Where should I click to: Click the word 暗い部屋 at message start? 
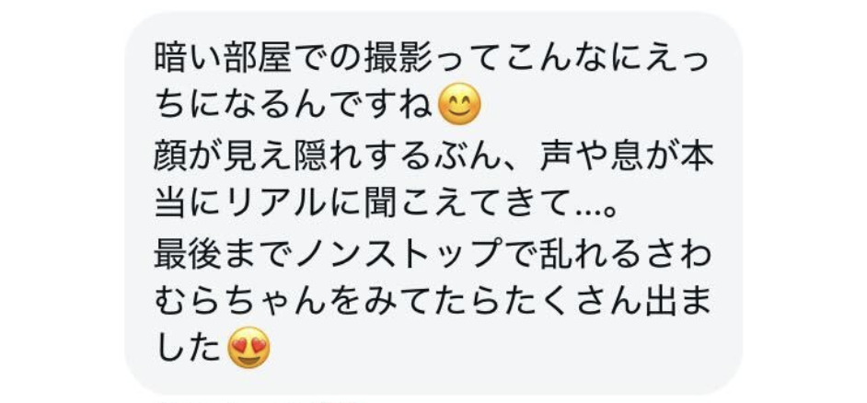coord(223,56)
